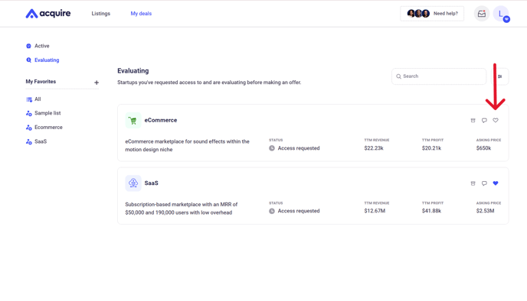Add a new favorites list
The image size is (527, 301).
(x=97, y=83)
